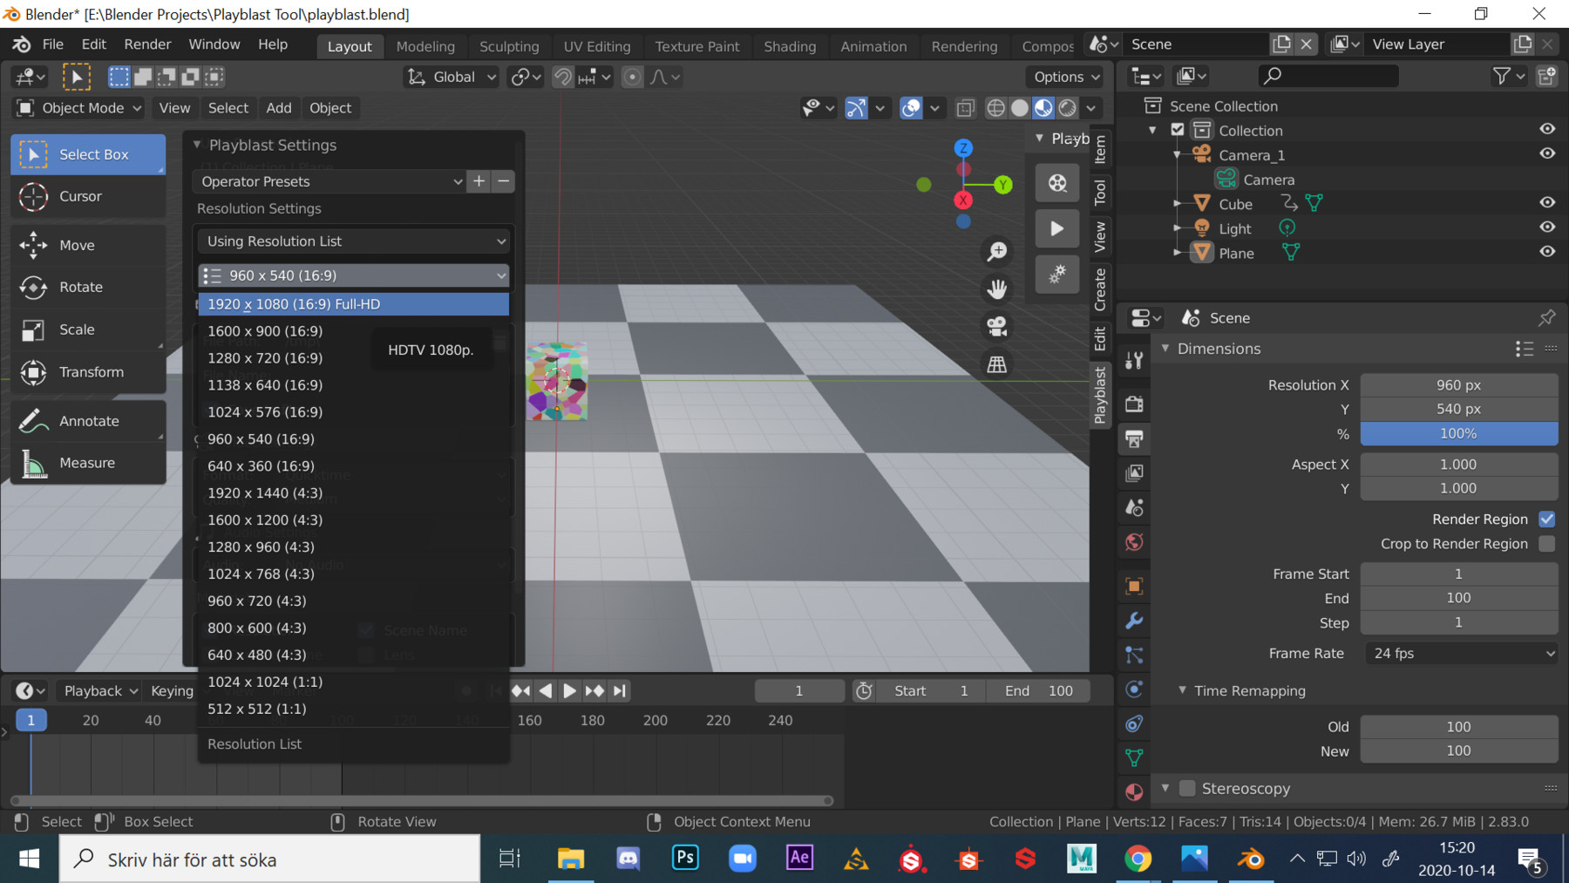Pick the Scale tool
Viewport: 1569px width, 883px height.
click(x=88, y=330)
